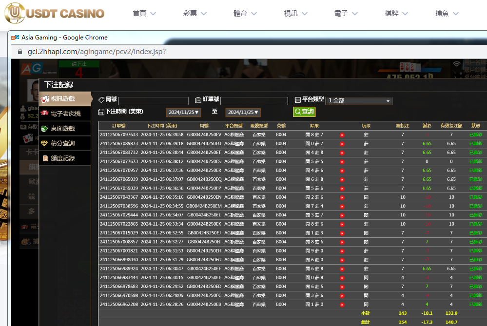
Task: Open the end date picker after 至
Action: 243,113
